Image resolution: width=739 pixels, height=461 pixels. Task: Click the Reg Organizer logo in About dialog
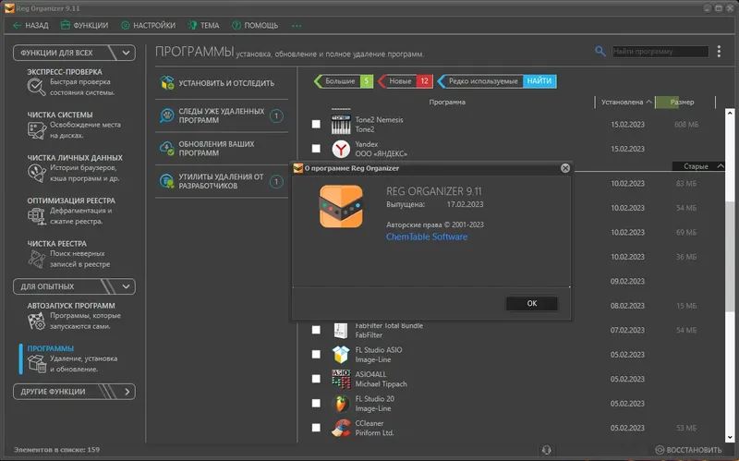coord(341,206)
